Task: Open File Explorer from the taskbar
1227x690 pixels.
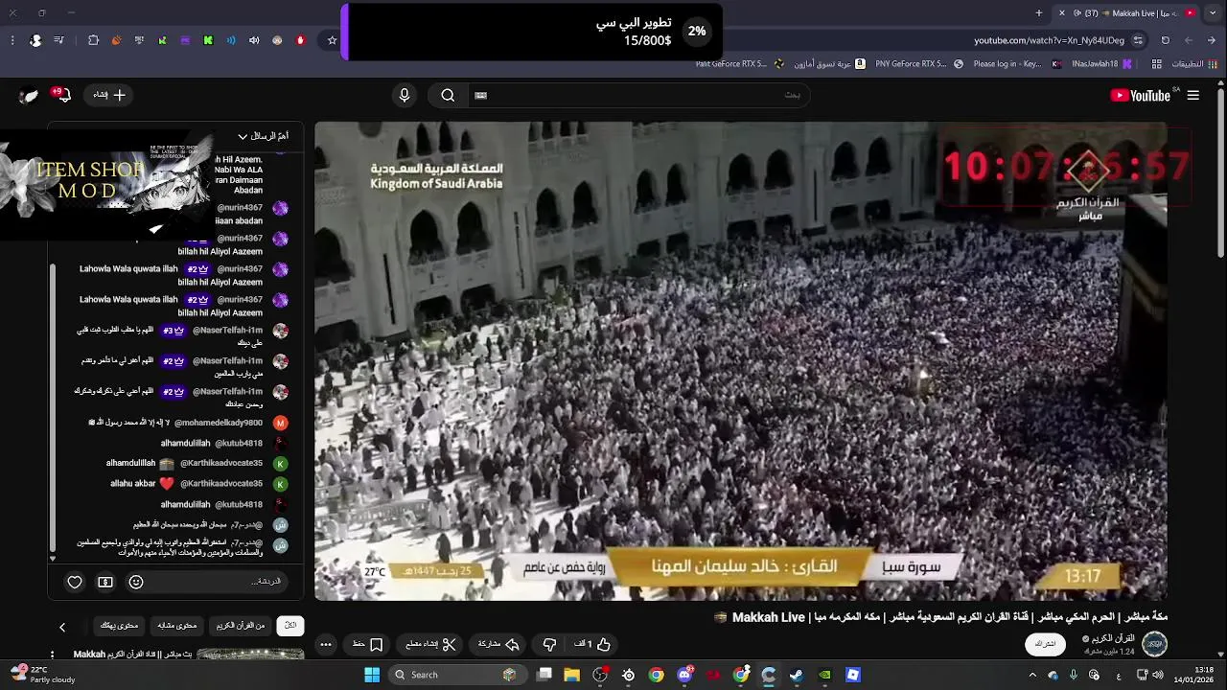Action: (572, 675)
